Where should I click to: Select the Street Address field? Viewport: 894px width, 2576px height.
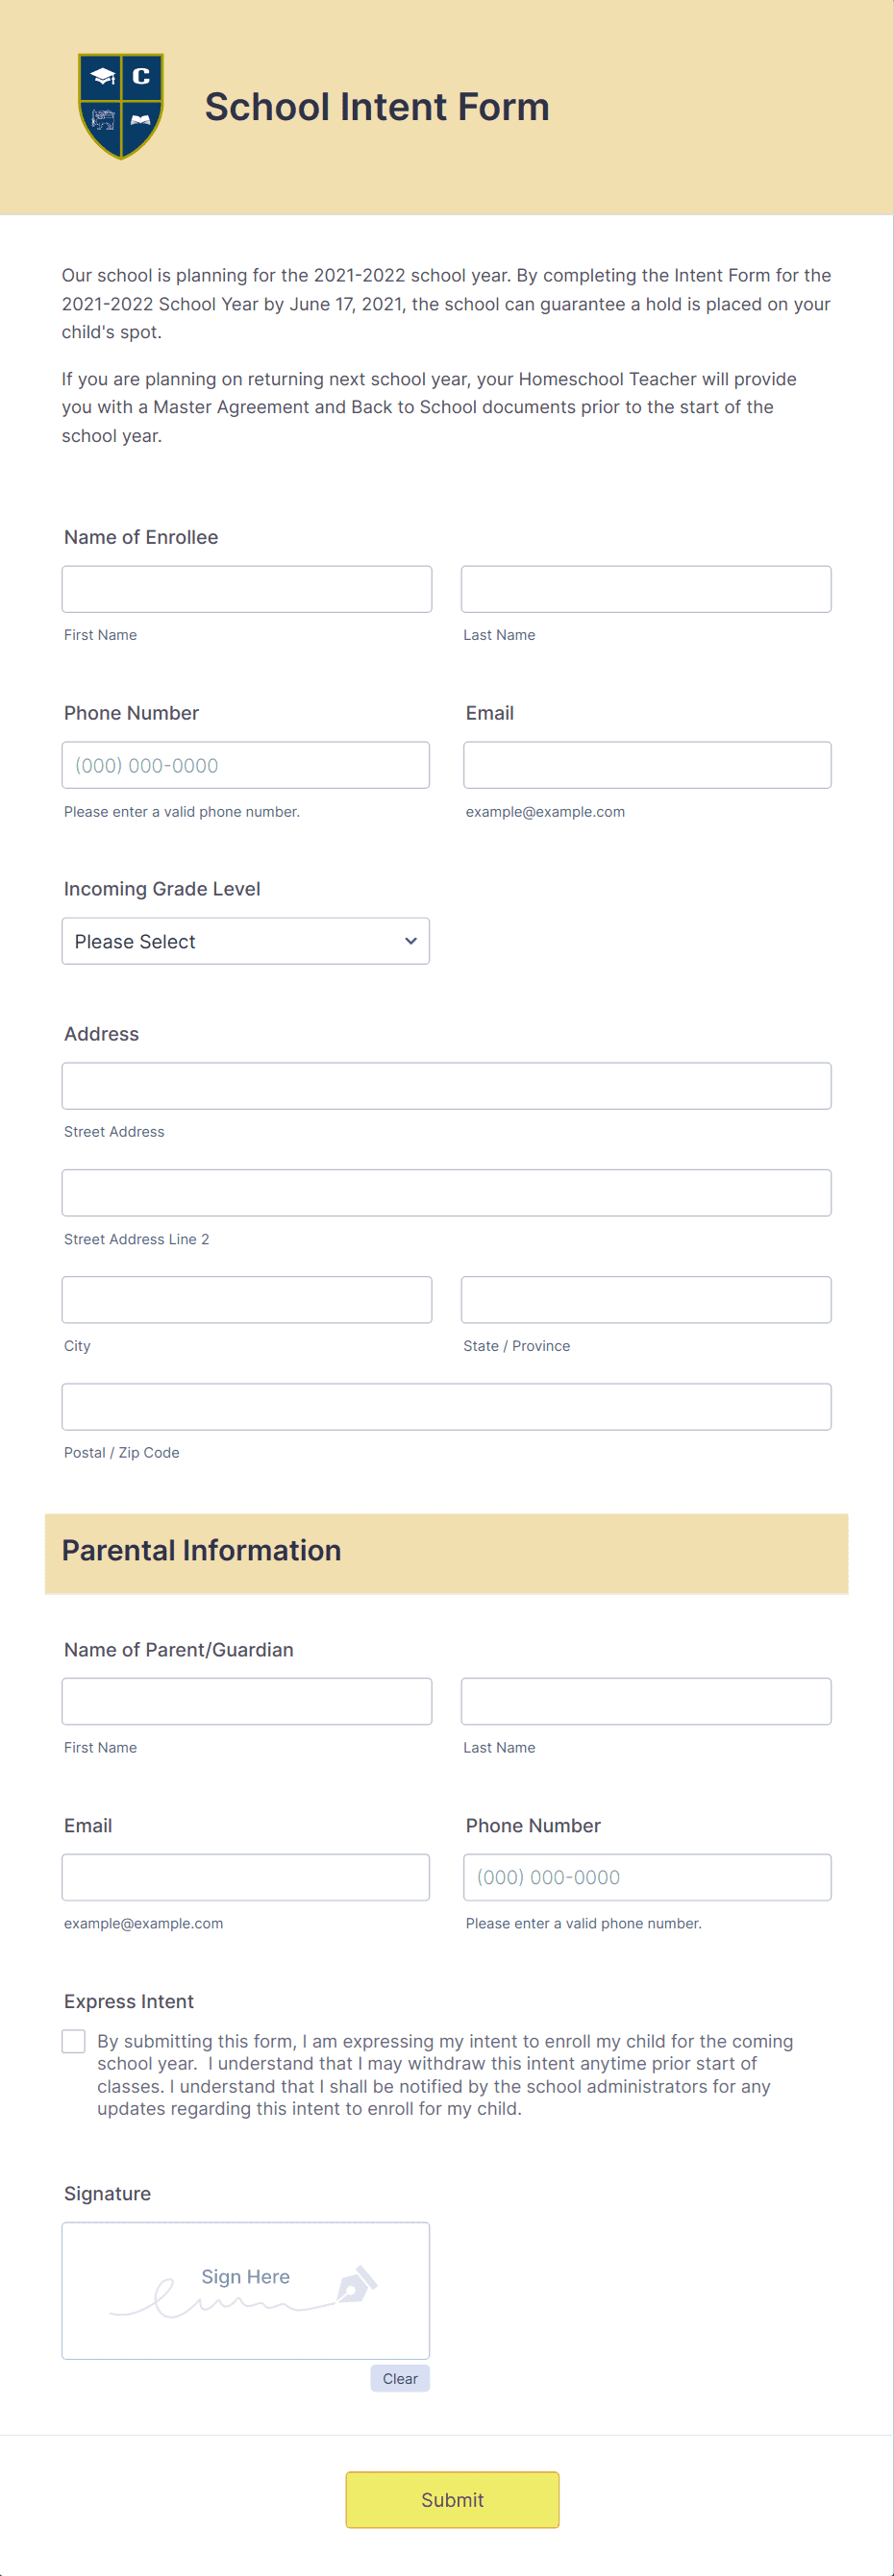[447, 1086]
